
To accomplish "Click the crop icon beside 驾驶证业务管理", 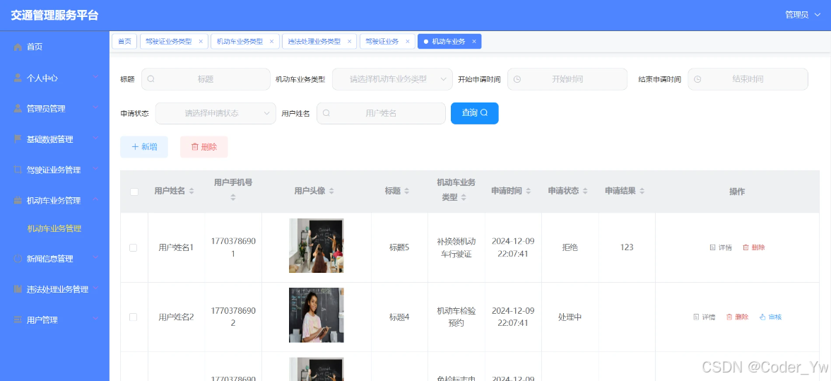I will point(18,170).
